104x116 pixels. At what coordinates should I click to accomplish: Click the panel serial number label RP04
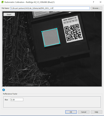coord(70,19)
